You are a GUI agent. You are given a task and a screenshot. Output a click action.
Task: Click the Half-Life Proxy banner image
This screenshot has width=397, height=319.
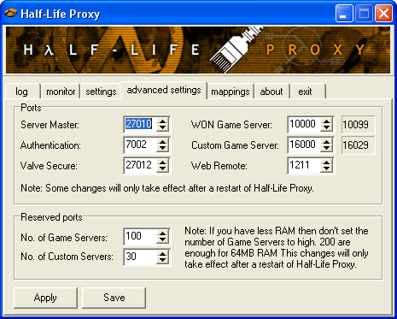tap(198, 50)
